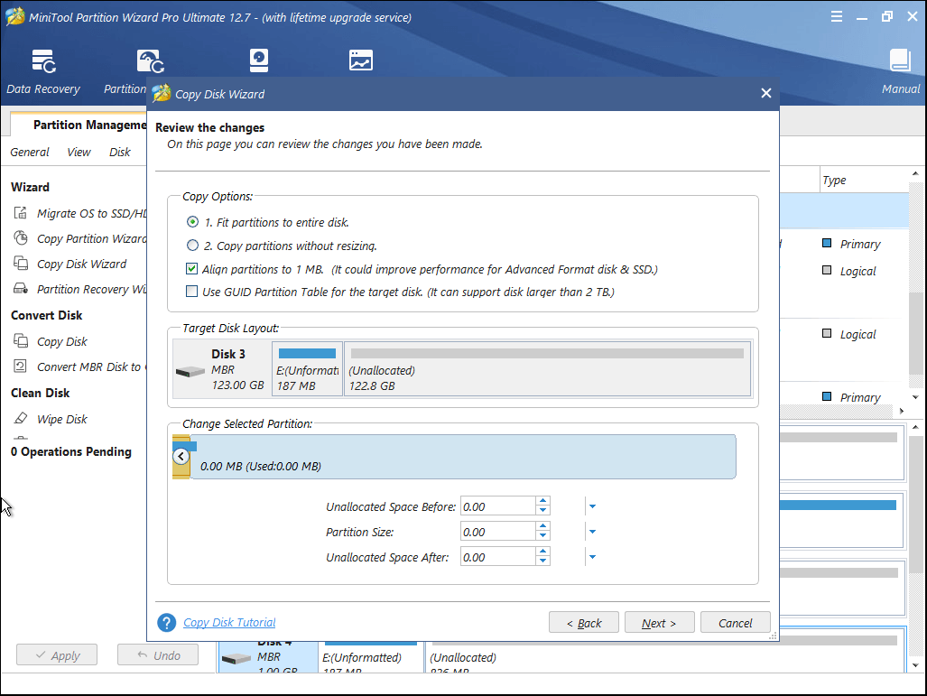Click the Partition Size input field
The width and height of the screenshot is (927, 696).
click(496, 531)
